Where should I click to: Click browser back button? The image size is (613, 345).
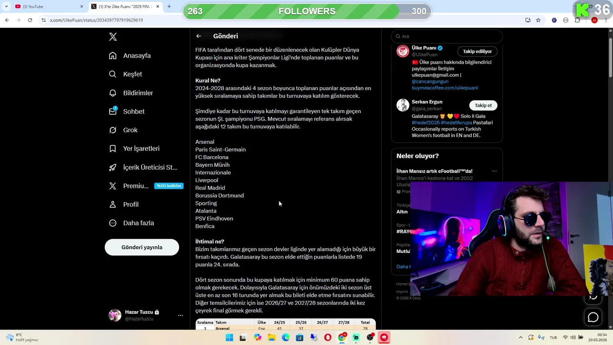[x=7, y=20]
